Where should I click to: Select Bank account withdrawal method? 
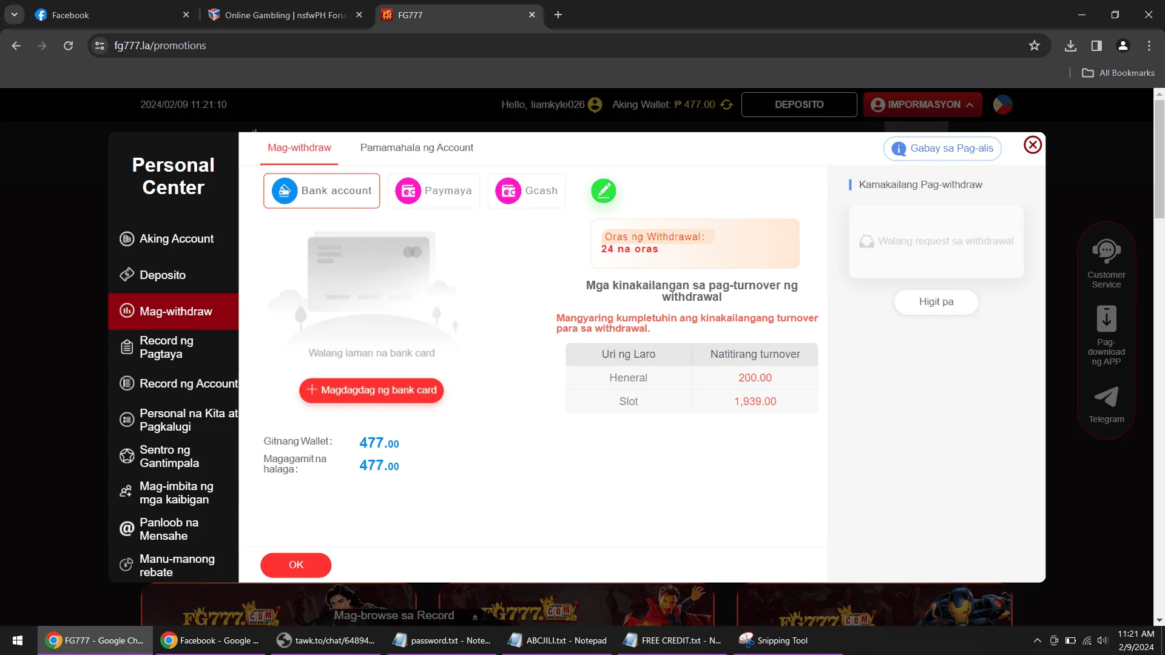tap(322, 190)
